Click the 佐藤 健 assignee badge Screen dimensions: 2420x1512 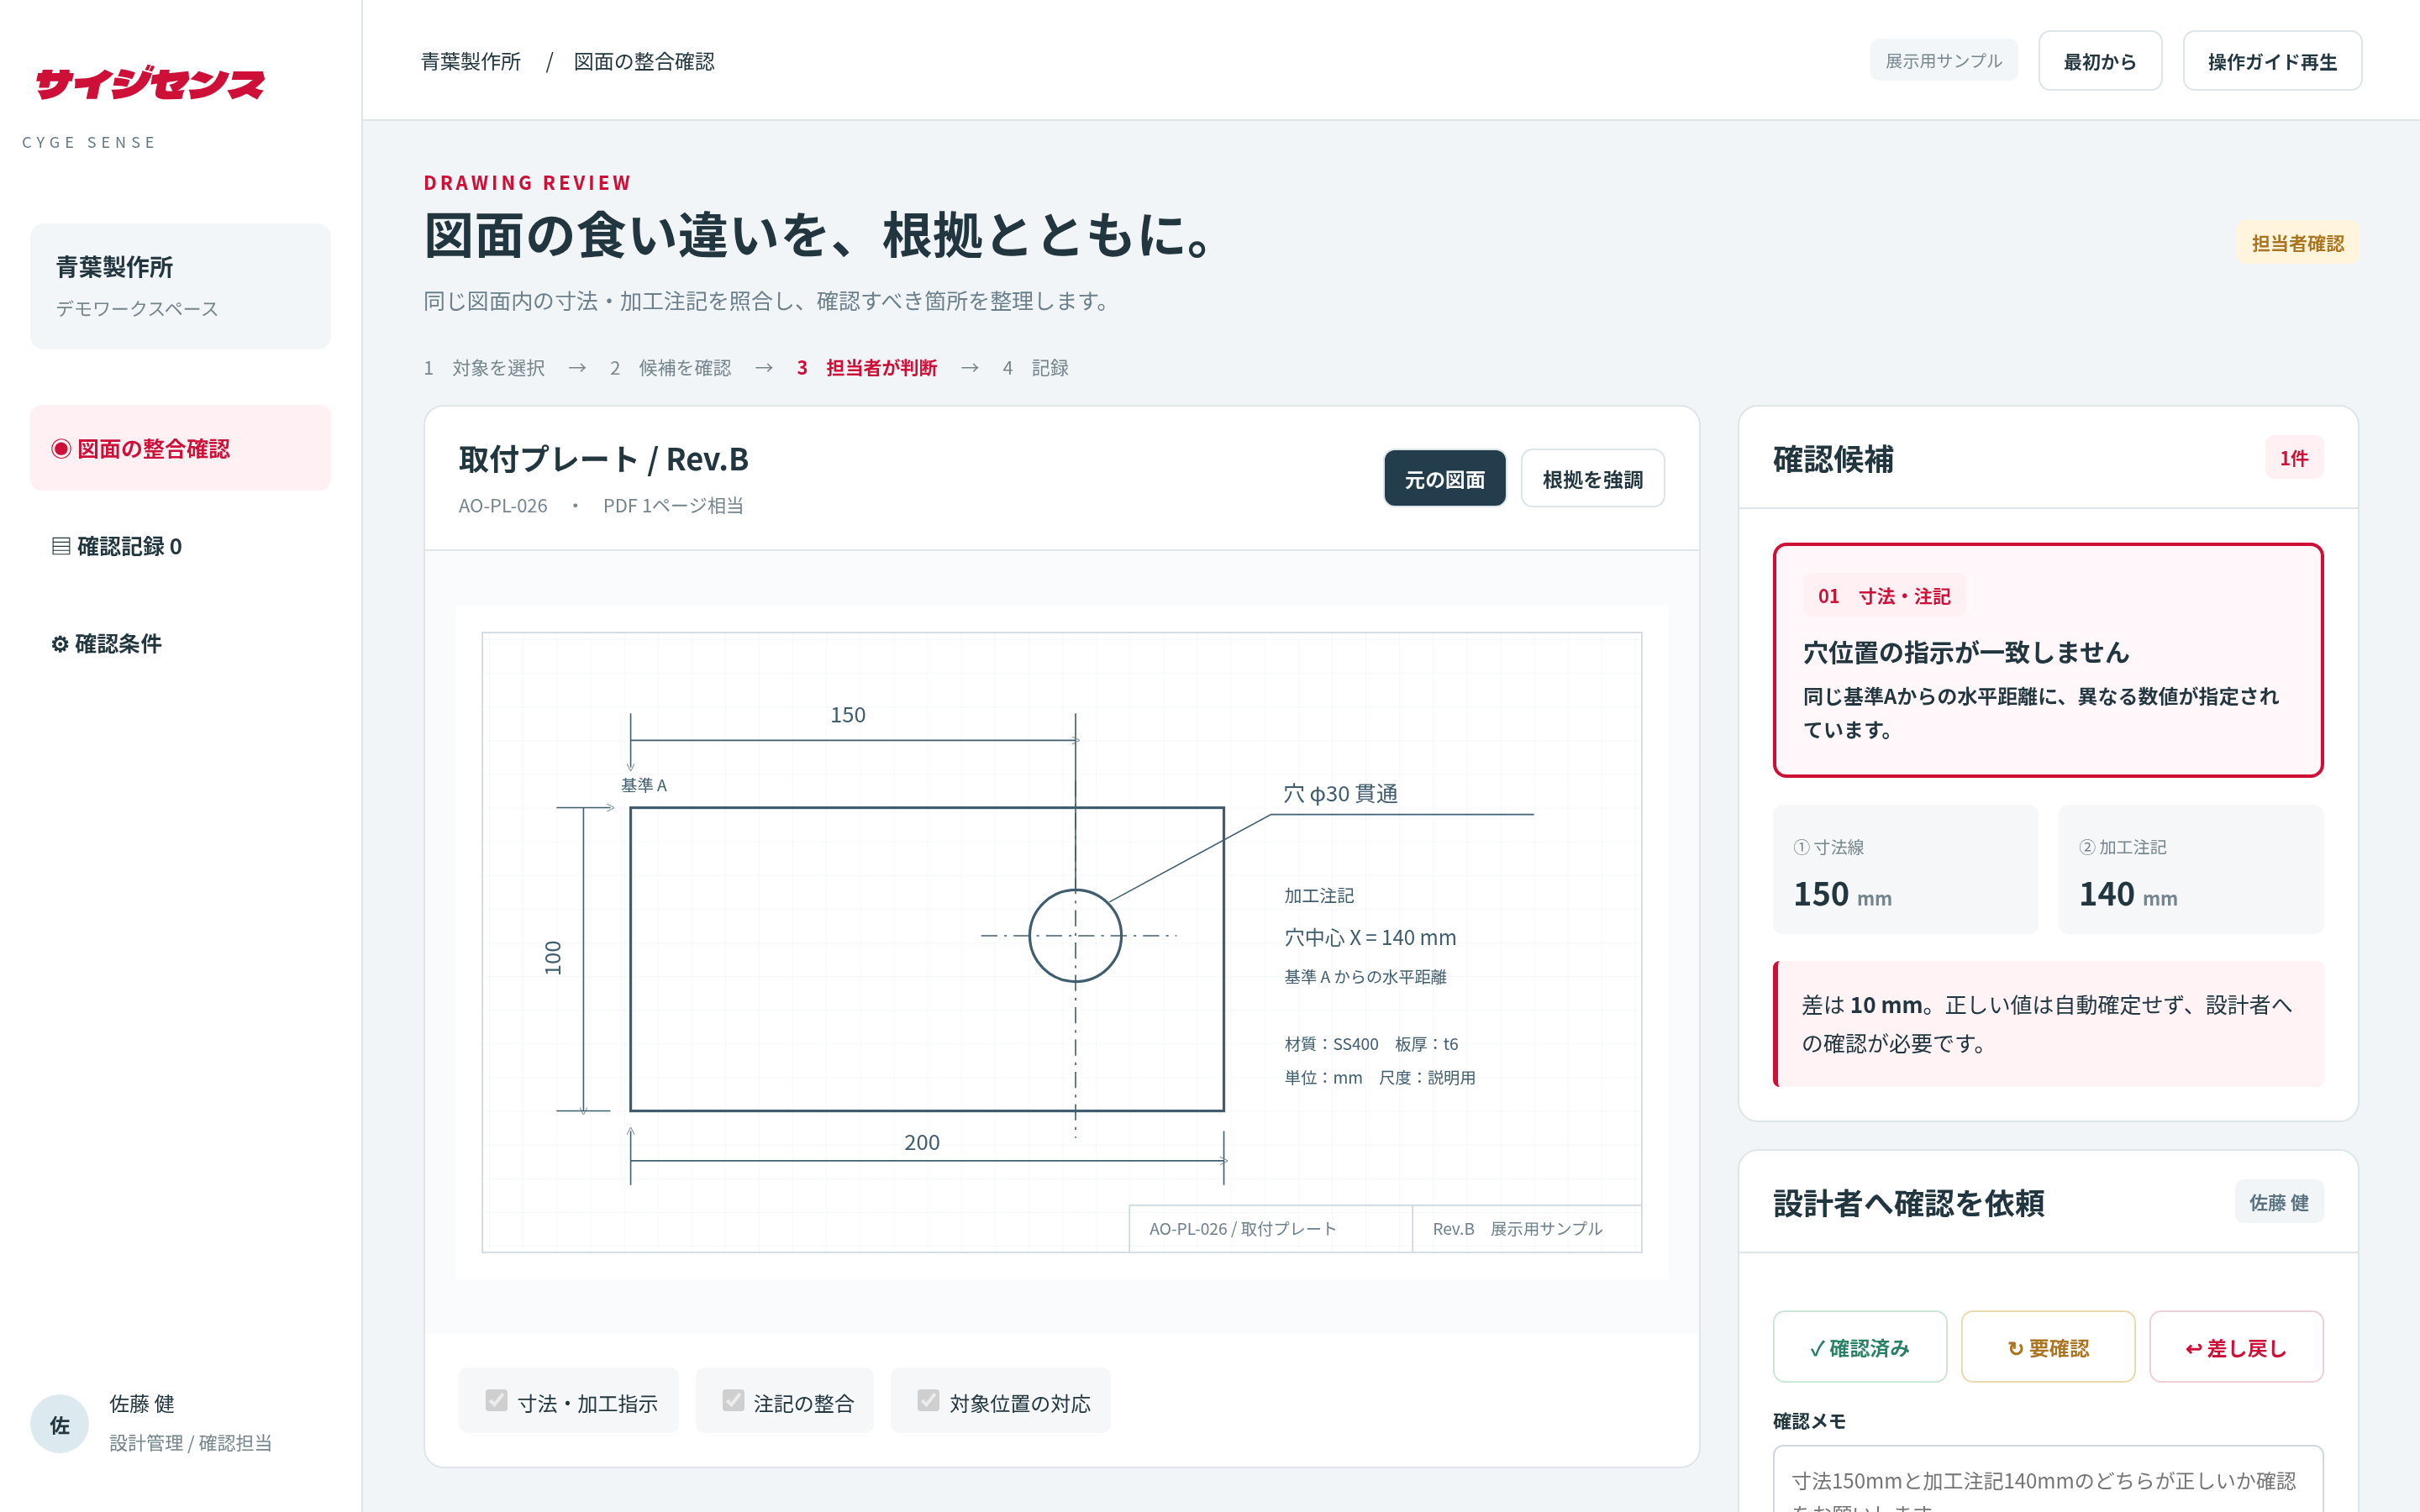coord(2279,1202)
